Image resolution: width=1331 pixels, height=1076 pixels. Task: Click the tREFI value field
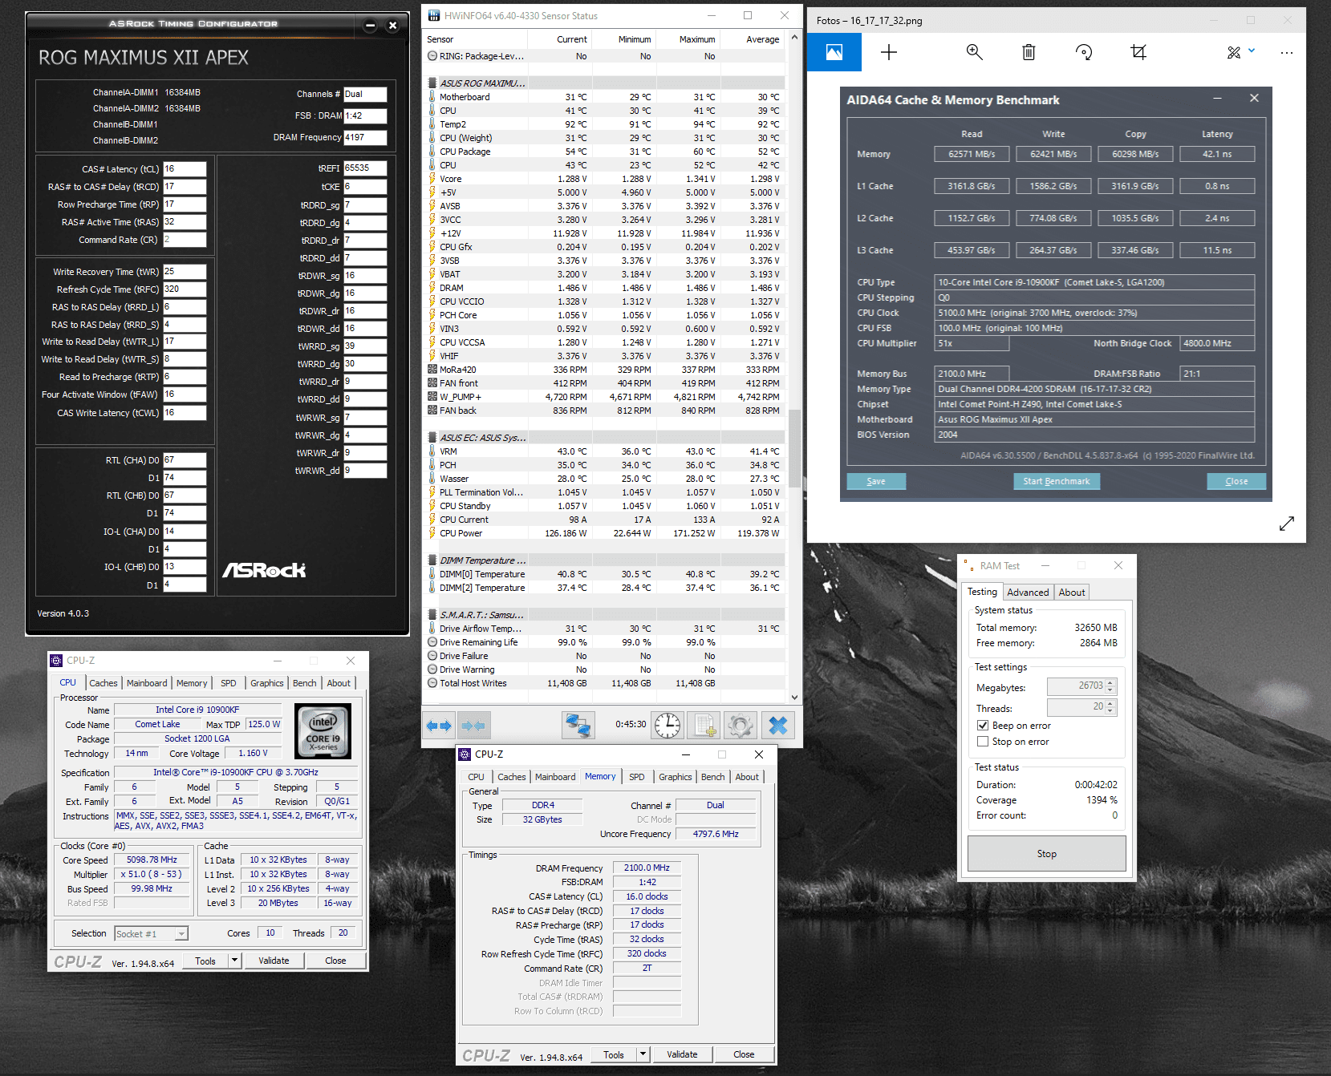click(365, 168)
